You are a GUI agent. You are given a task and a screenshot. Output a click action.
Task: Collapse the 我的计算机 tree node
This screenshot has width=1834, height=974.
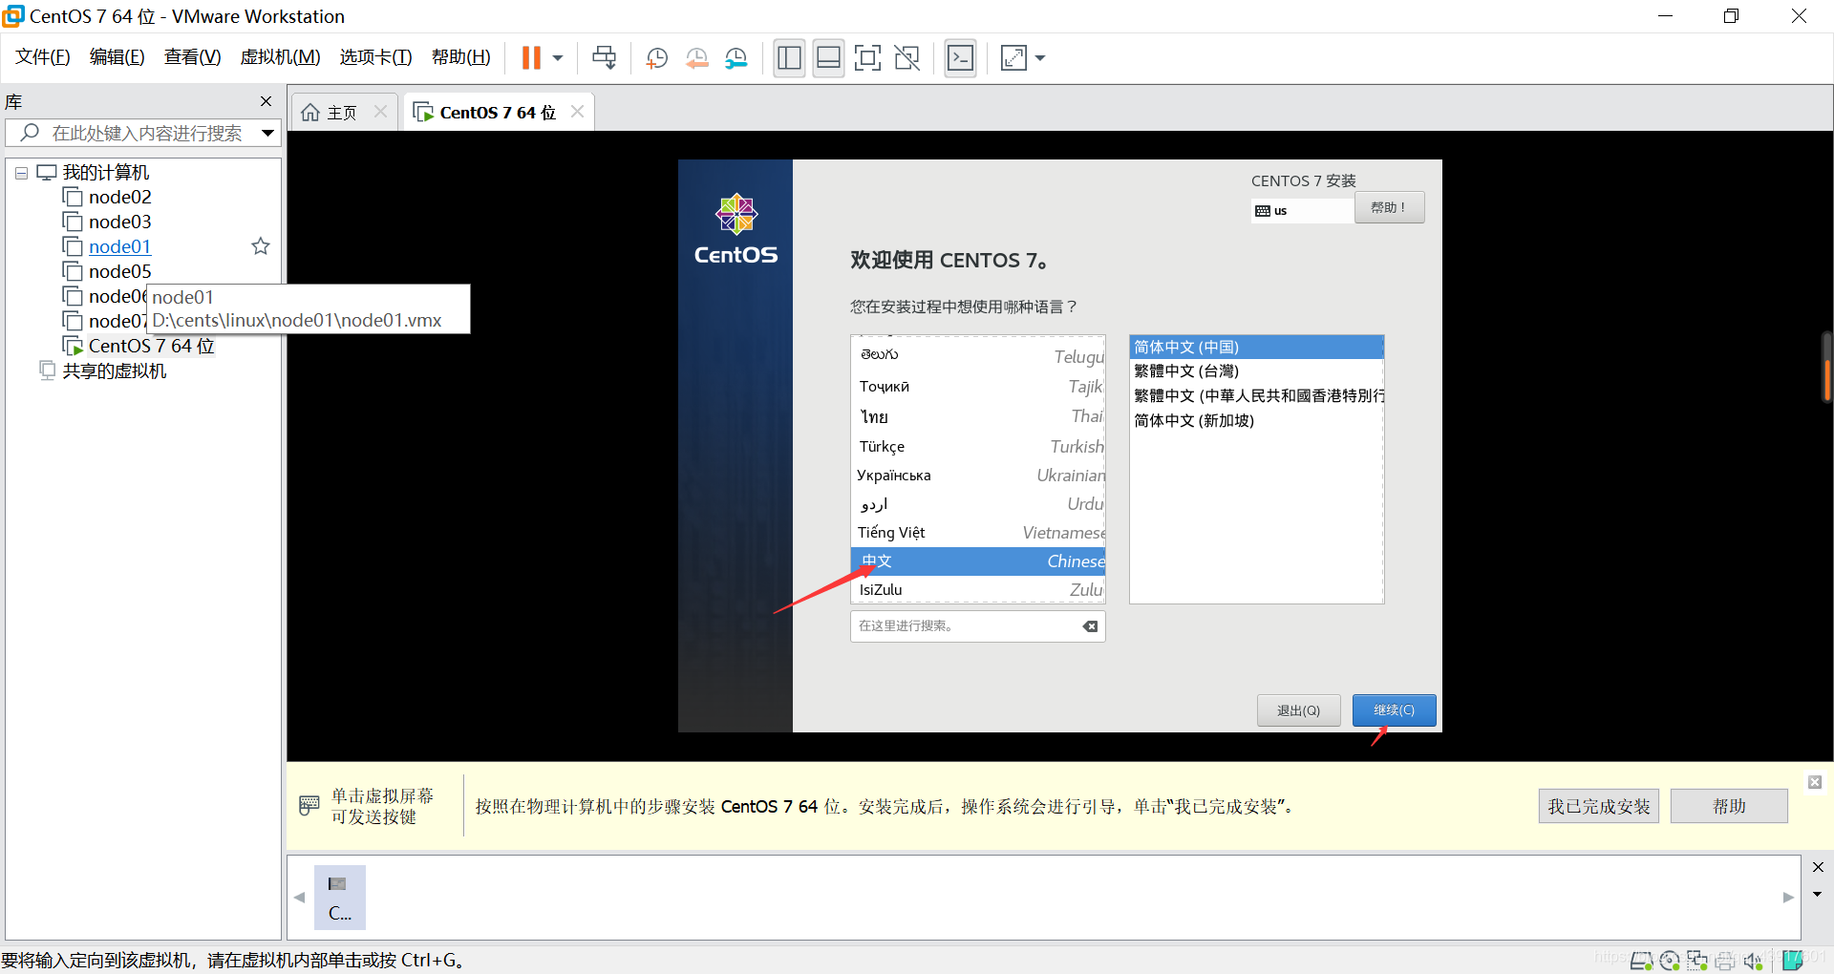coord(21,174)
